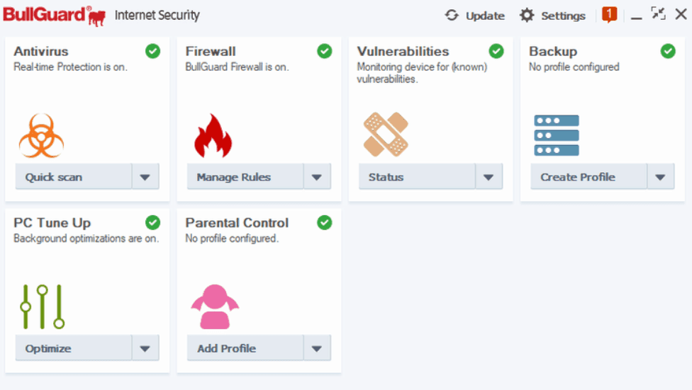Open the red notification alert icon
The width and height of the screenshot is (692, 390).
click(609, 15)
